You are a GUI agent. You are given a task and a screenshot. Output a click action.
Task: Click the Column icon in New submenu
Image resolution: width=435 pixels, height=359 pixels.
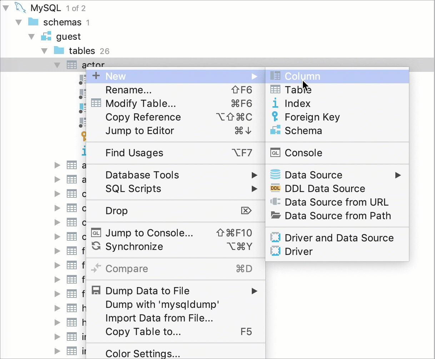(275, 76)
